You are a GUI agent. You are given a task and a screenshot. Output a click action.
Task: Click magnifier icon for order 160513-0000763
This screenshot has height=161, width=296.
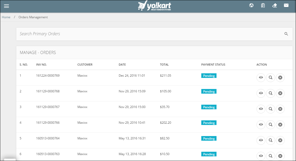270,156
